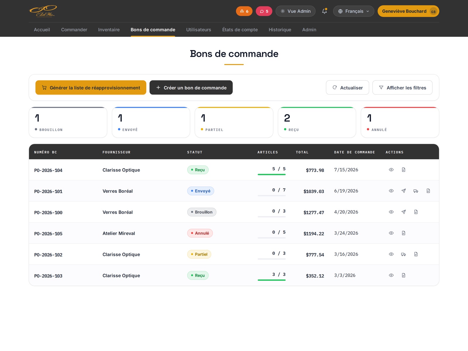Click the Partiel status badge in table
This screenshot has height=351, width=468.
tap(199, 254)
